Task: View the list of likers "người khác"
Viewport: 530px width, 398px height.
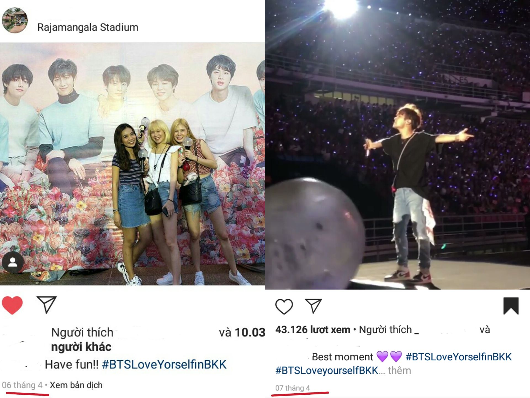Action: click(x=81, y=347)
